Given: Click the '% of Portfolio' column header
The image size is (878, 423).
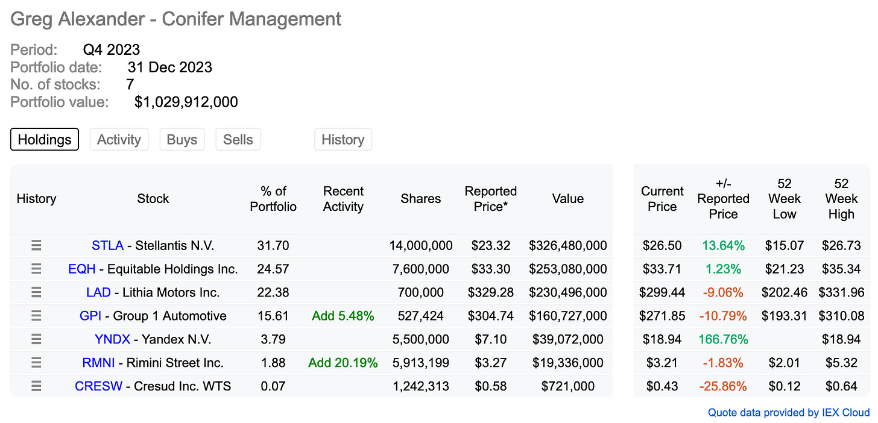Looking at the screenshot, I should click(273, 199).
